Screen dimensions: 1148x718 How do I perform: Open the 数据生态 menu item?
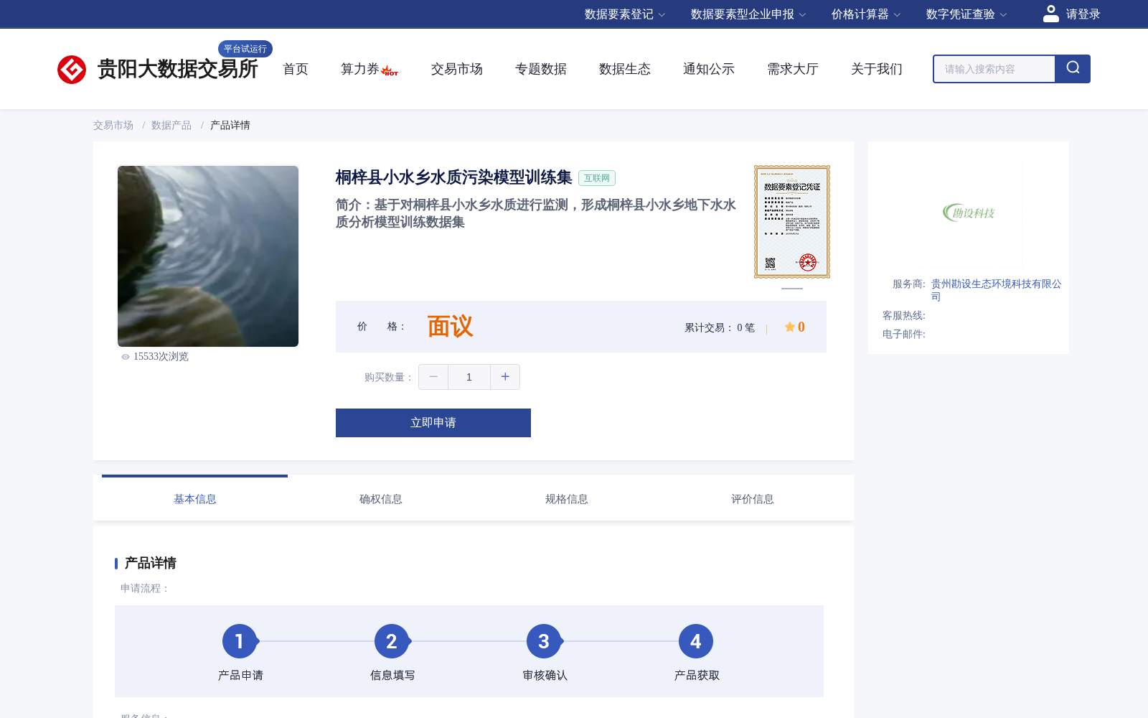[625, 69]
